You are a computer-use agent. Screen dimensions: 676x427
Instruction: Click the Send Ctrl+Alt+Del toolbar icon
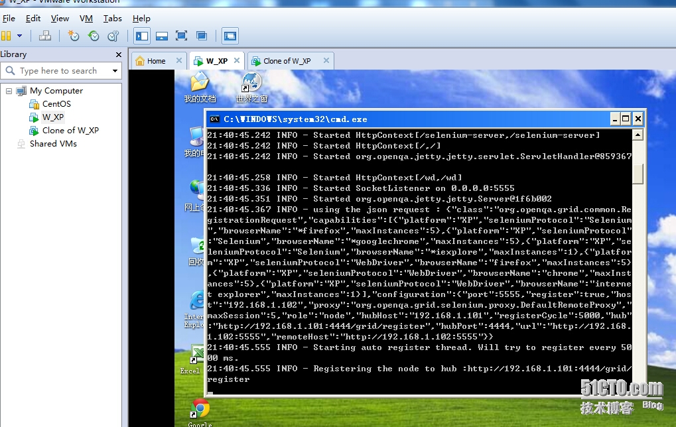pos(45,36)
